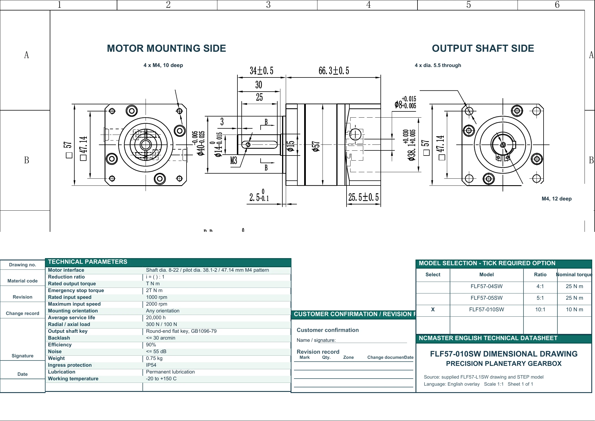Click the 'Scale 1:1' label
This screenshot has height=421, width=595.
[x=494, y=384]
